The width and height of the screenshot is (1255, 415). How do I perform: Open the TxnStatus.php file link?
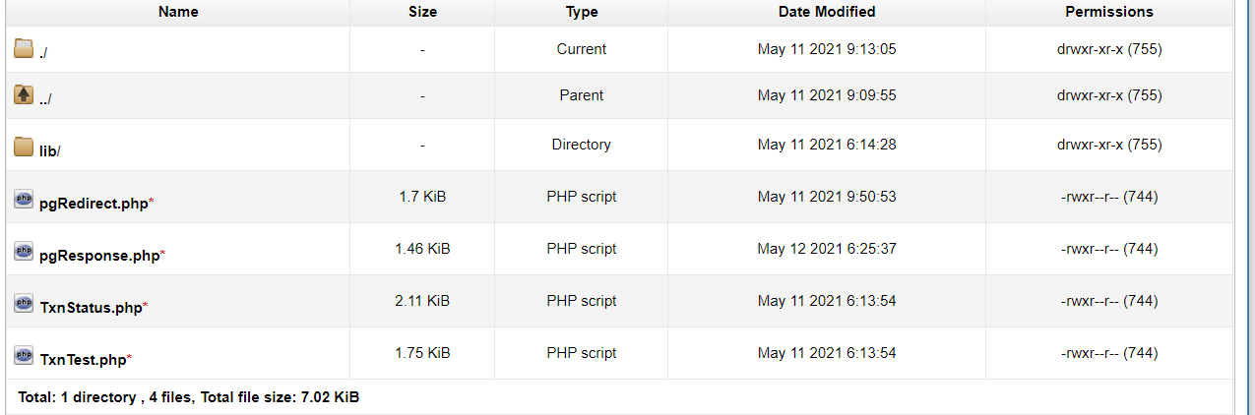(x=91, y=308)
